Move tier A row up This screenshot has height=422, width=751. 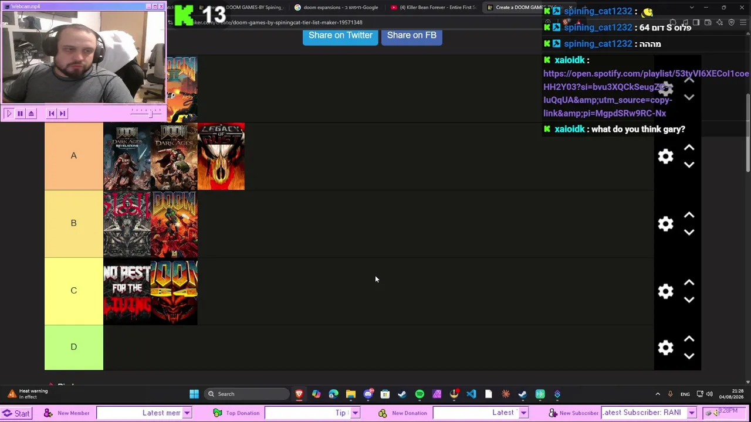tap(689, 148)
